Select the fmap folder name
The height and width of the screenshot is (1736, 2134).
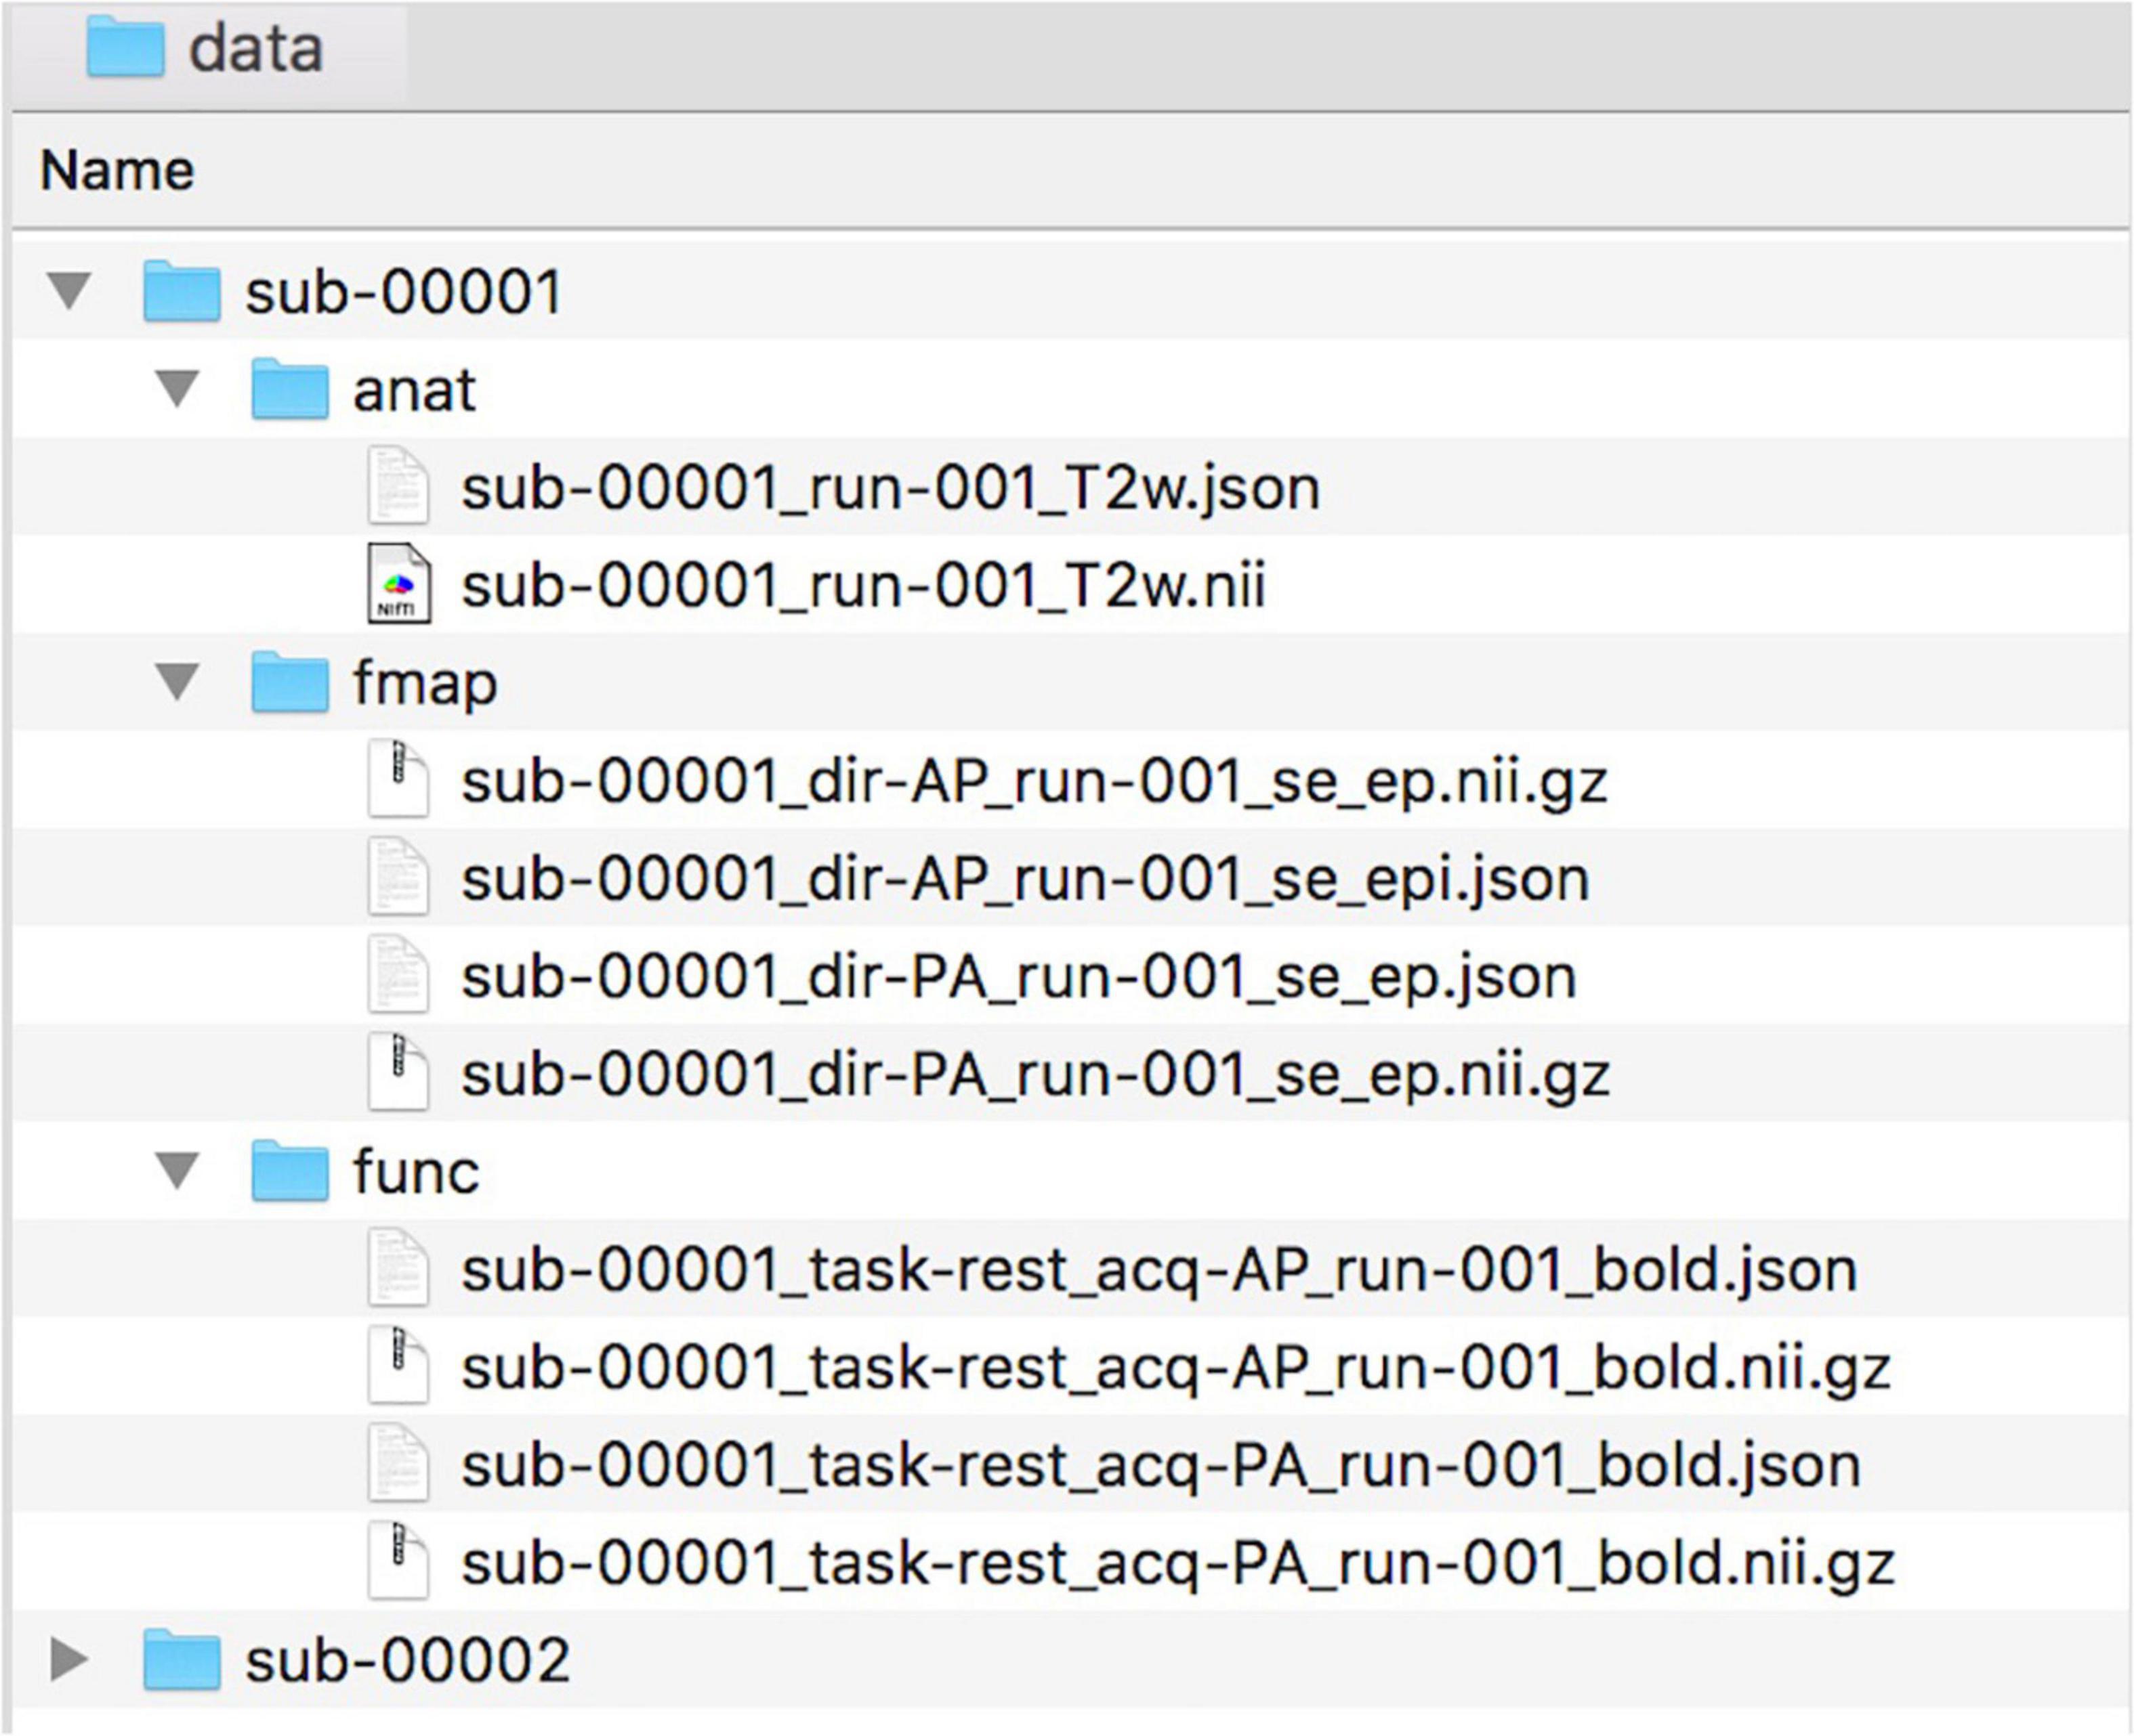click(x=425, y=686)
